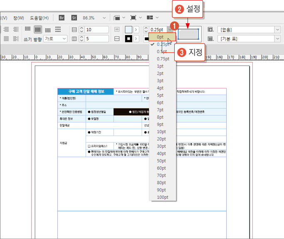
Task: Open the screen mode dropdown arrow
Action: click(x=141, y=18)
